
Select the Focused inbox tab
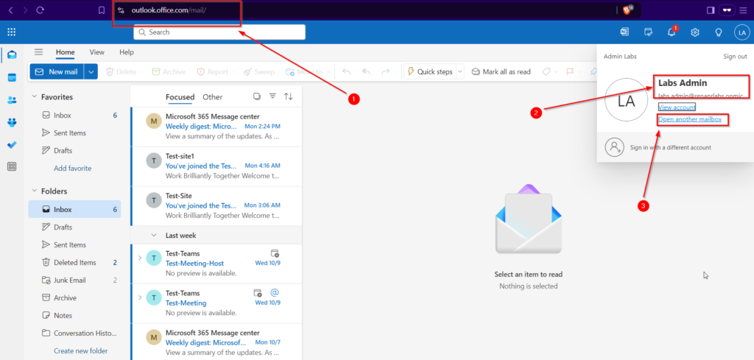click(x=180, y=97)
